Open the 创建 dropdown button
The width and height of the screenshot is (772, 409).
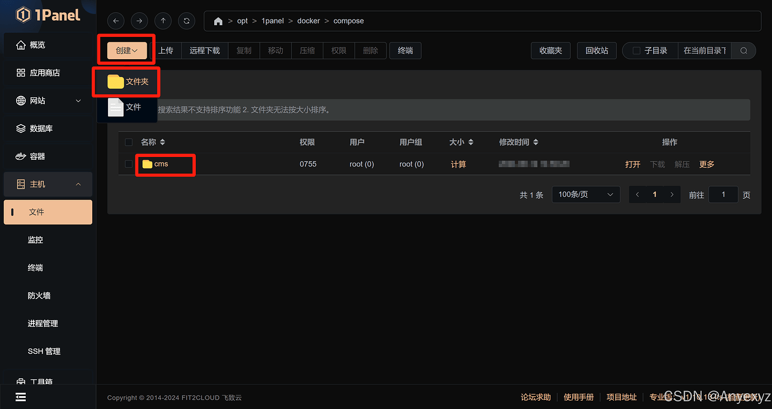pyautogui.click(x=126, y=50)
